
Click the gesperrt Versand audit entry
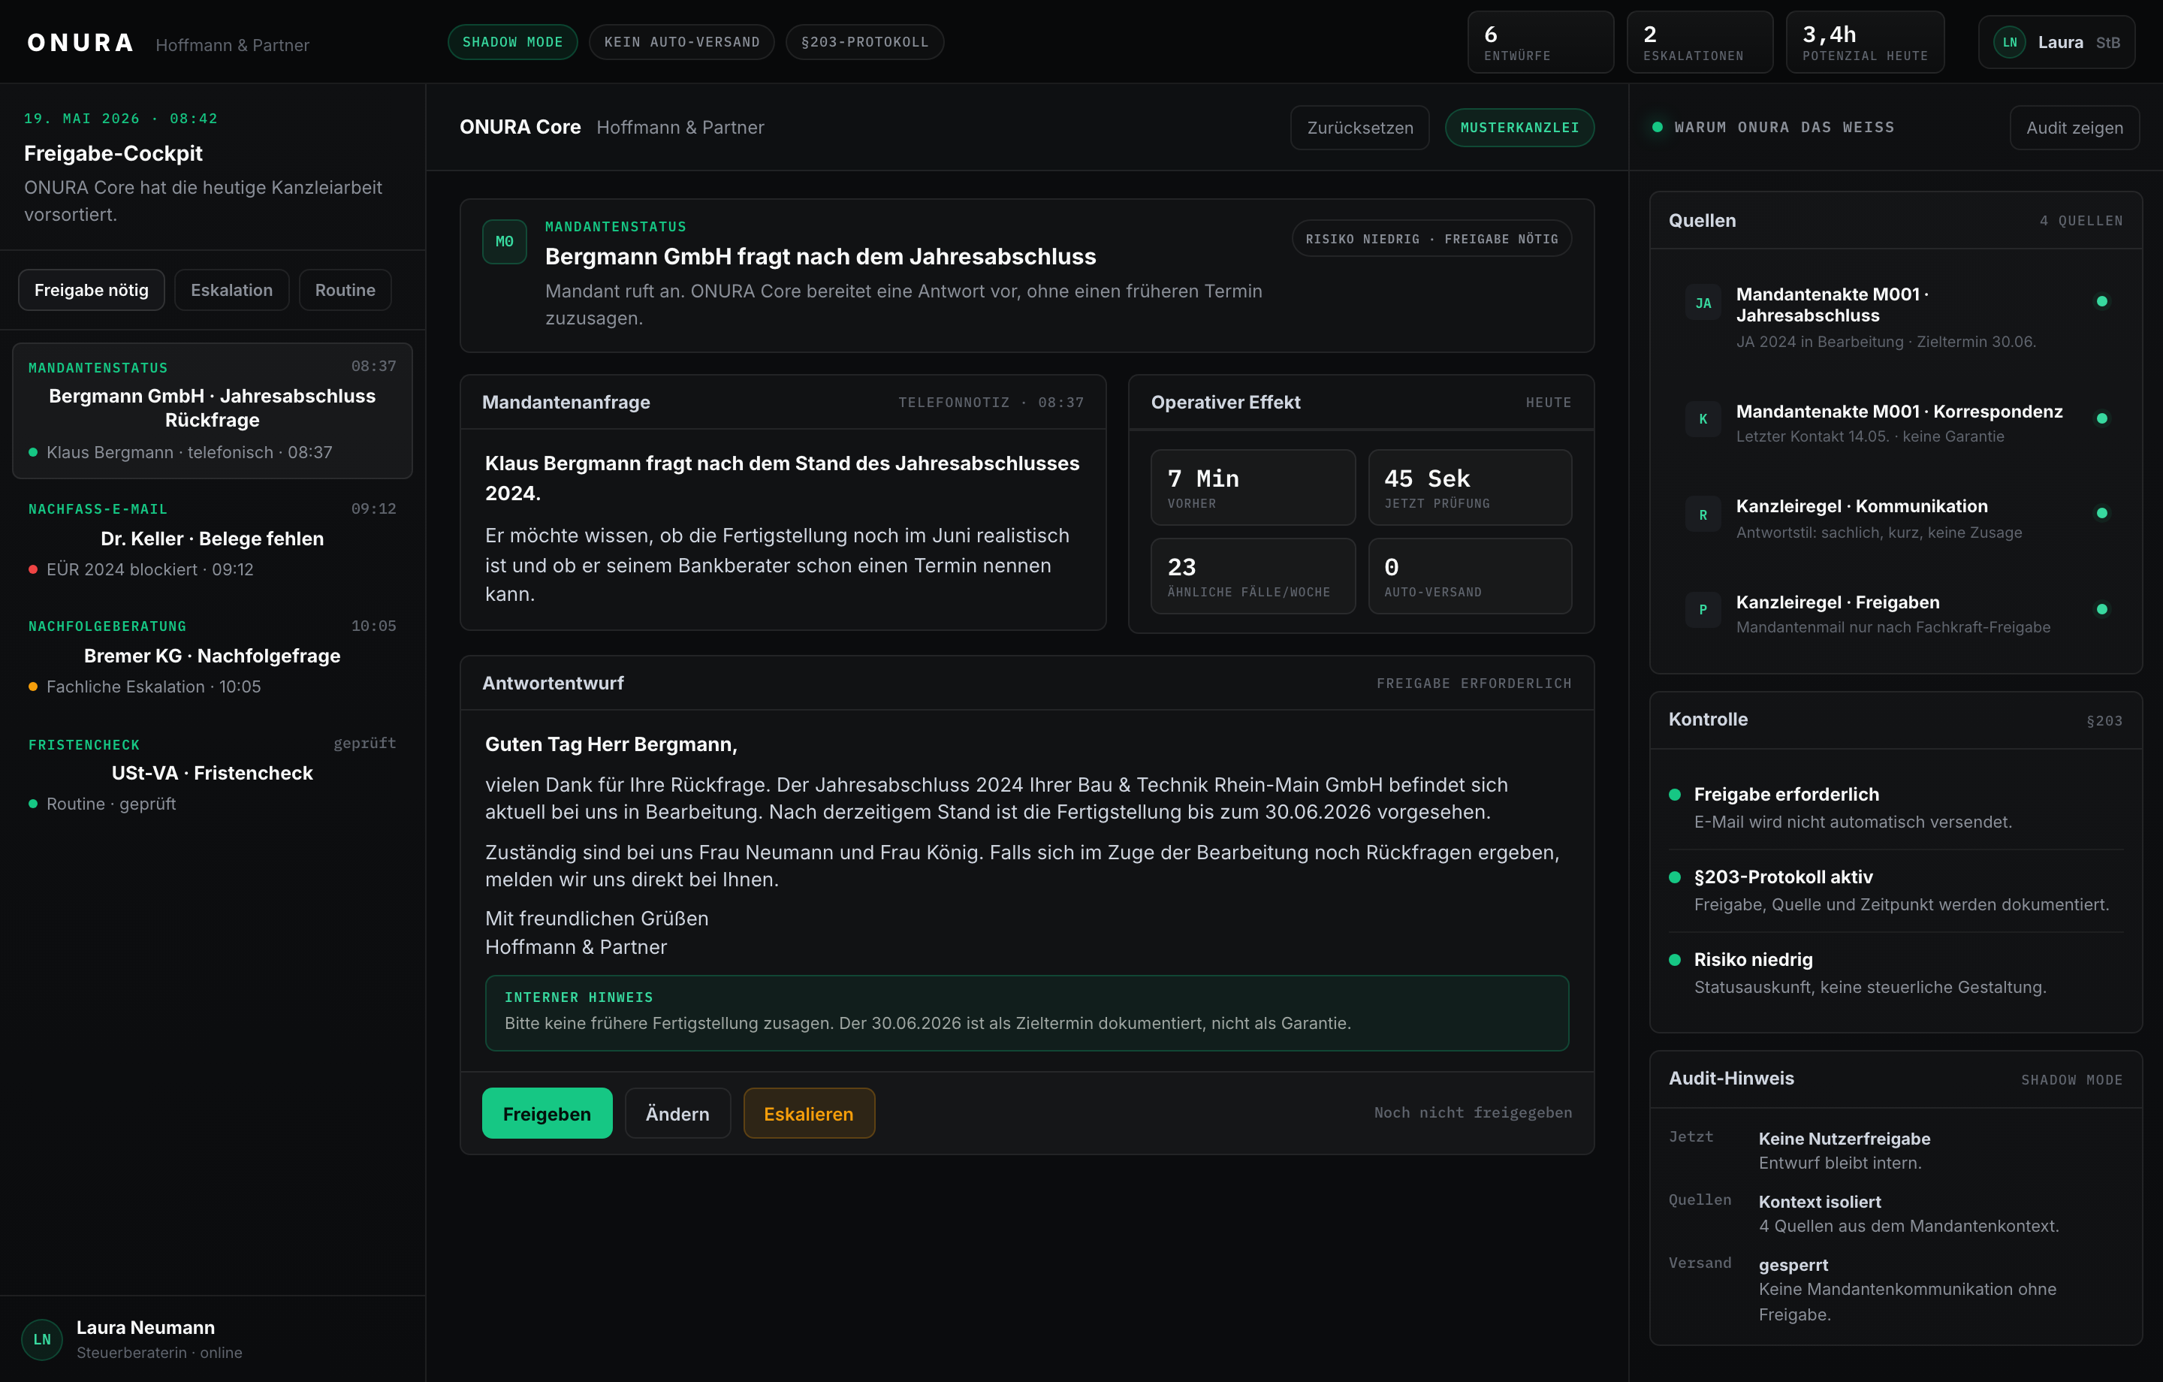click(1896, 1290)
